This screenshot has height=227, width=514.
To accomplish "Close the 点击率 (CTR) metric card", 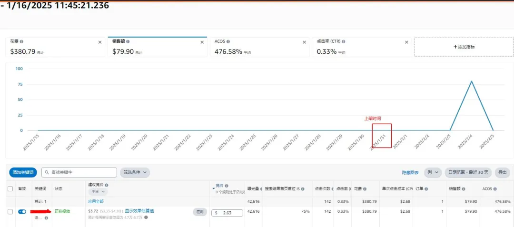I will 406,42.
